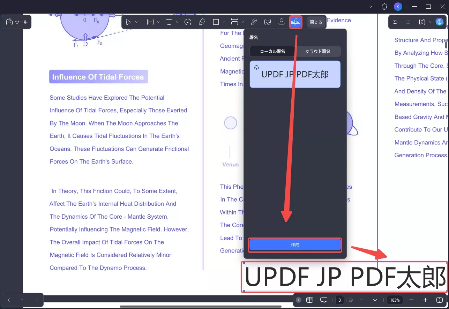449x309 pixels.
Task: Open the sticker tool
Action: pyautogui.click(x=268, y=22)
